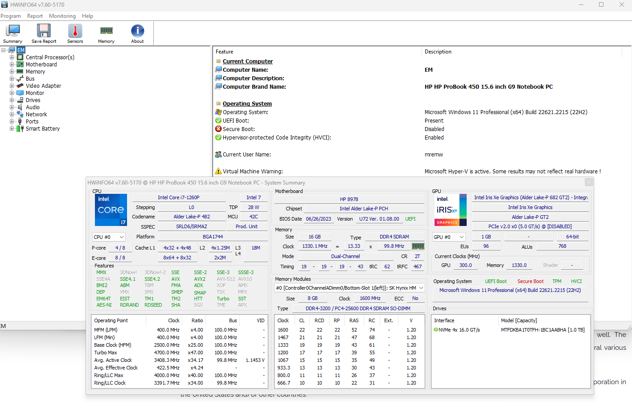This screenshot has width=632, height=402.
Task: Open the Monitoring menu
Action: (x=62, y=16)
